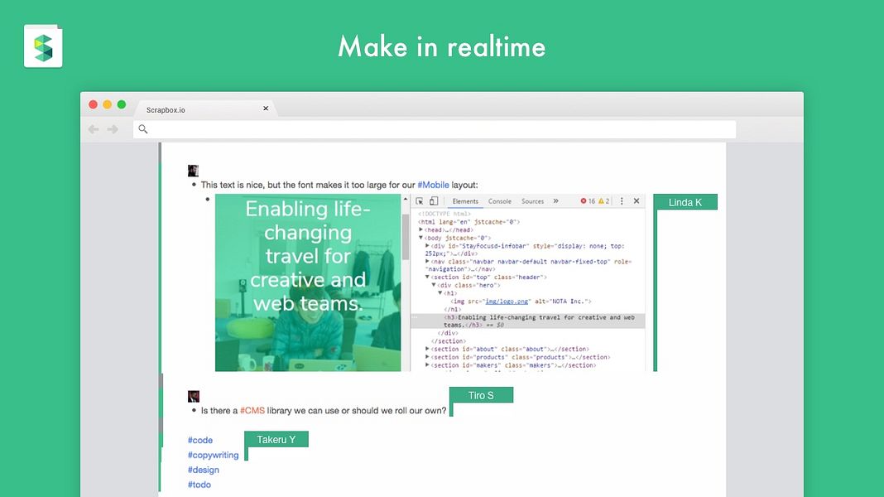Close the DevTools panel

tap(637, 200)
